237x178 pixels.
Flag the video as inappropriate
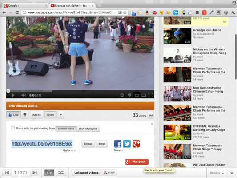pyautogui.click(x=61, y=115)
